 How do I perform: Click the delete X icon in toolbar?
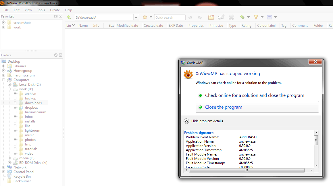(x=231, y=17)
